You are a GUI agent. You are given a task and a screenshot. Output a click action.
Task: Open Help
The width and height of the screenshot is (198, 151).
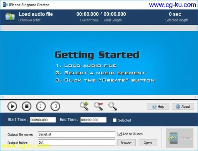pyautogui.click(x=158, y=107)
